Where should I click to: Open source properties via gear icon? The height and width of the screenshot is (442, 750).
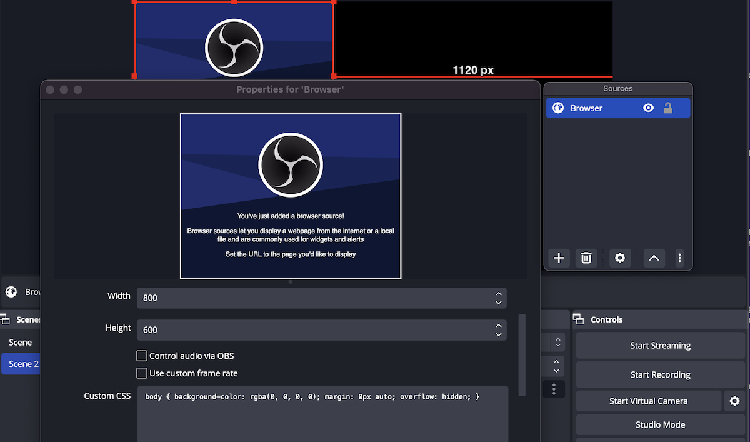[620, 258]
